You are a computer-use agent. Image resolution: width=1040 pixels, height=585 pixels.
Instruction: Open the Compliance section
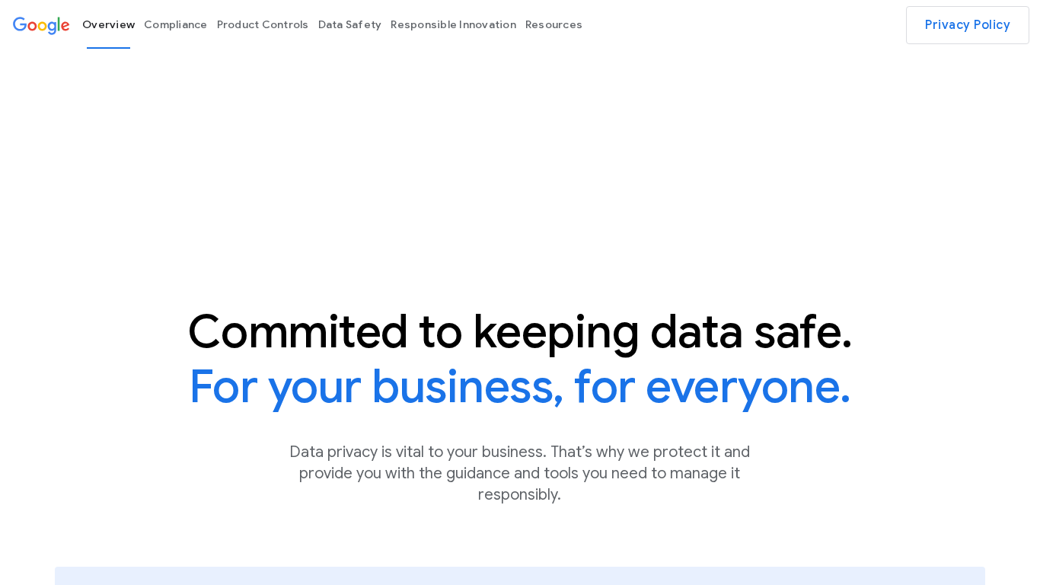coord(175,24)
